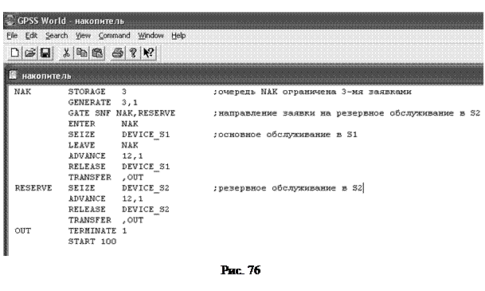485x291 pixels.
Task: Open the Help menu
Action: [x=178, y=36]
